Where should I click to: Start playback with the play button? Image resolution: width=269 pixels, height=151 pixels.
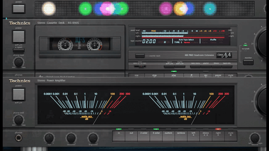click(174, 75)
